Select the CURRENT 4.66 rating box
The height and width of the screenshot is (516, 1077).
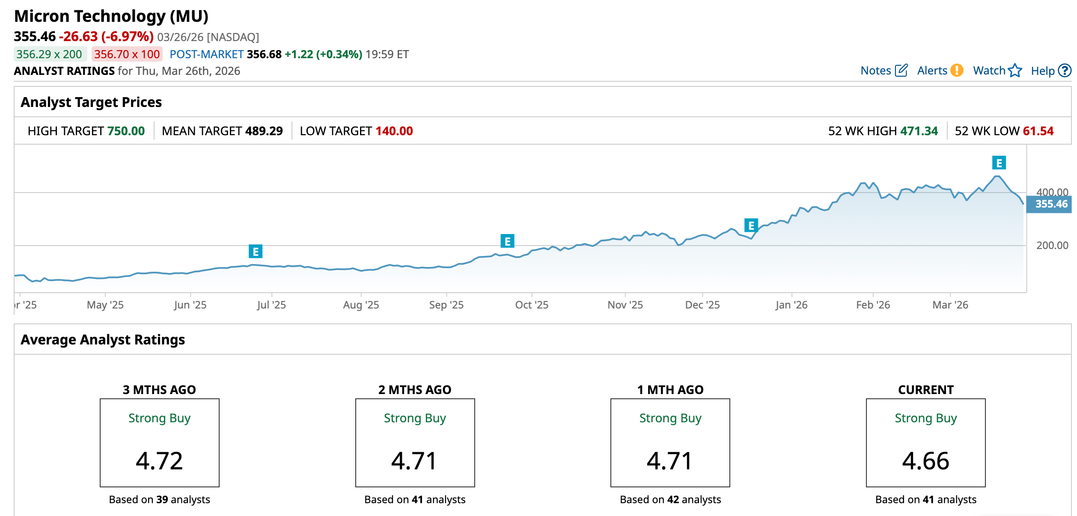pyautogui.click(x=925, y=442)
